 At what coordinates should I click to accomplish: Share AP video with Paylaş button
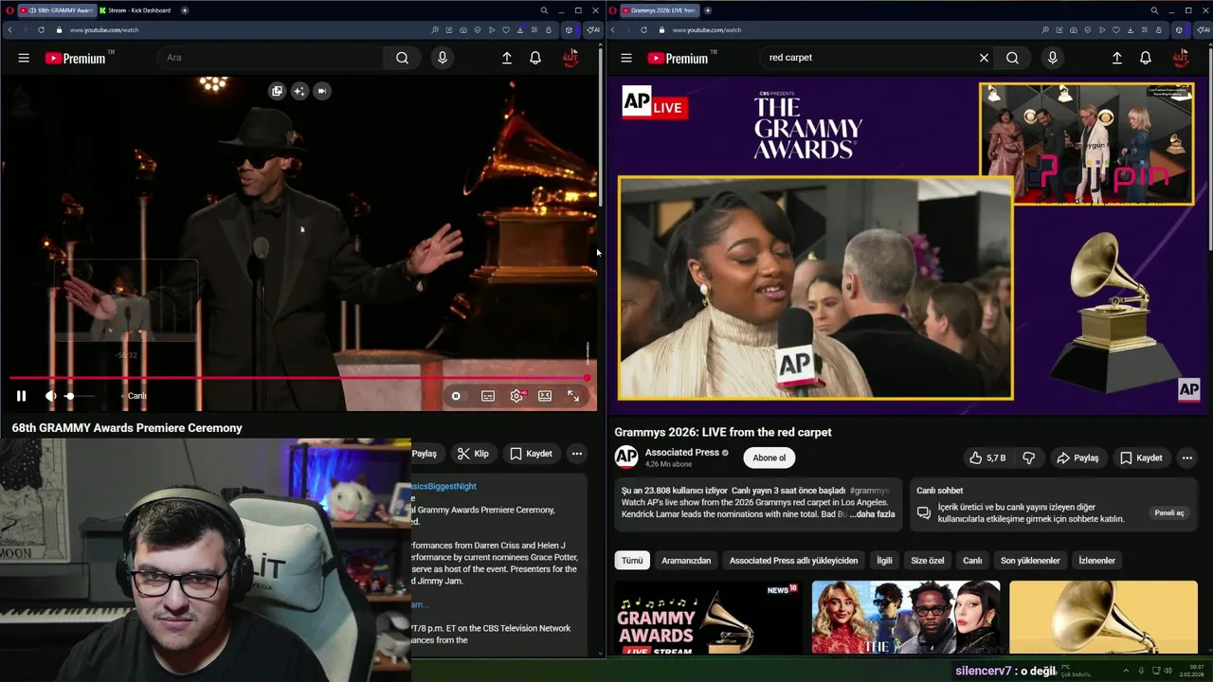point(1077,458)
